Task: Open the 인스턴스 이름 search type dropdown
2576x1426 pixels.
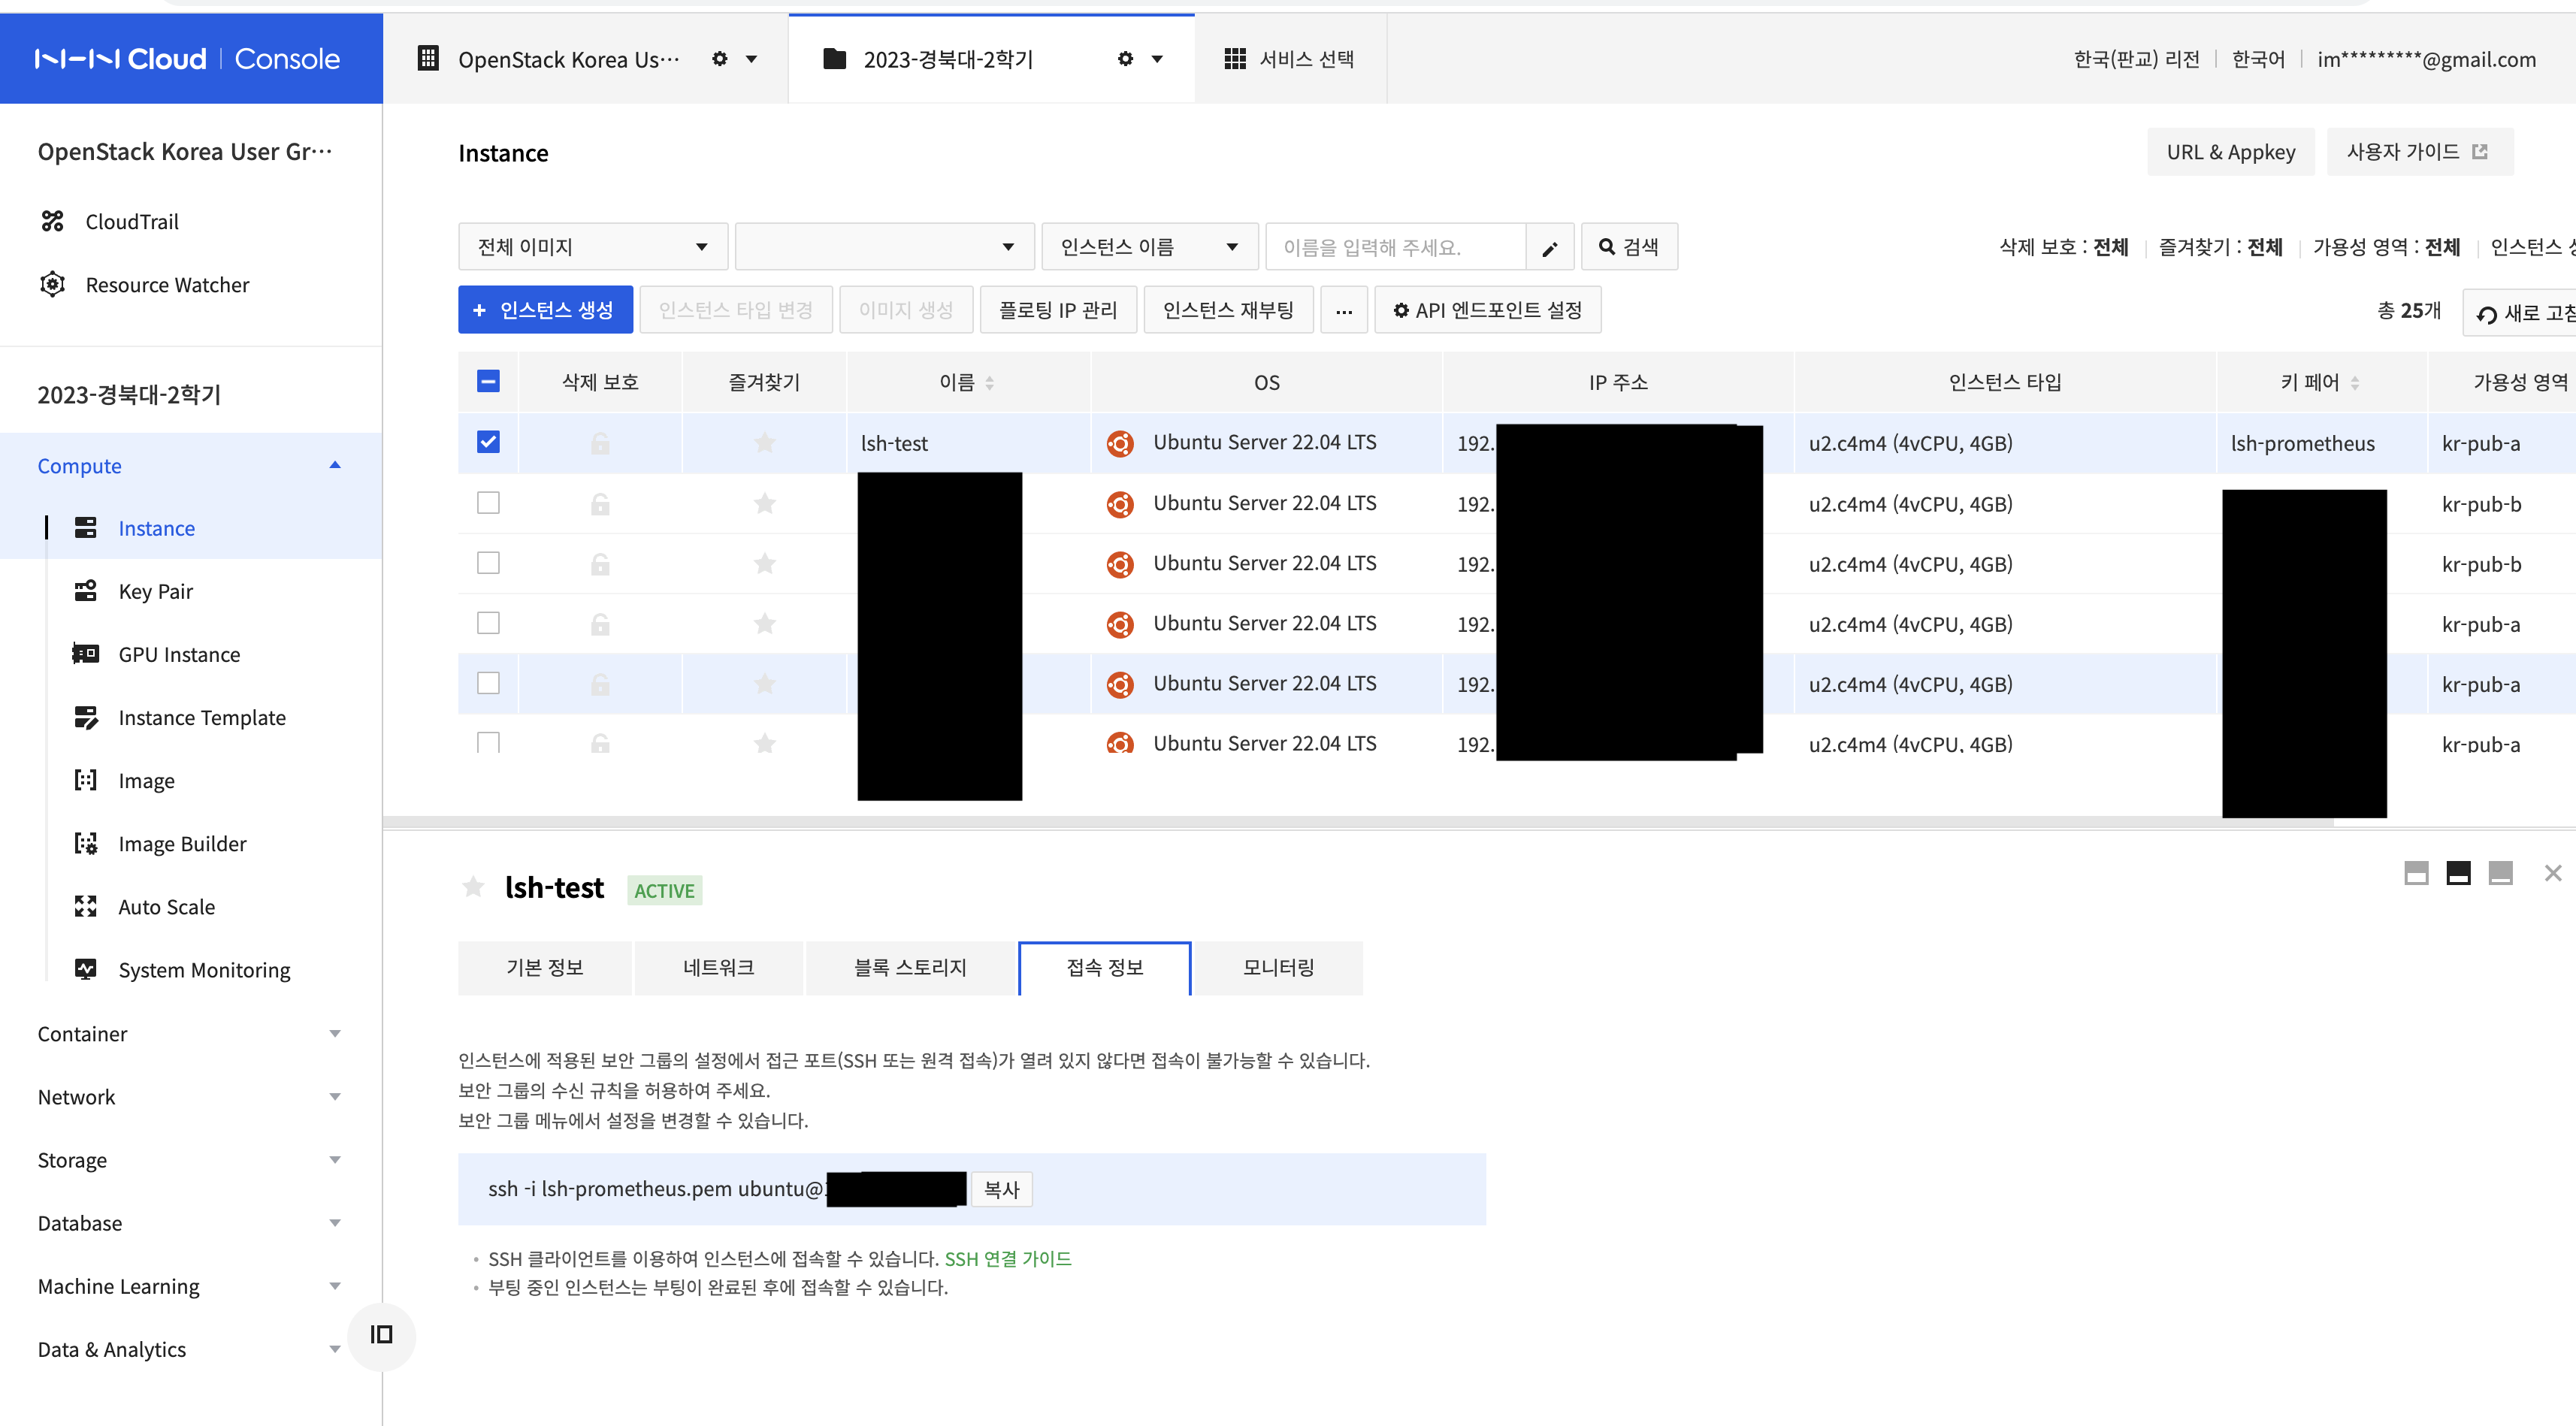Action: pos(1148,247)
